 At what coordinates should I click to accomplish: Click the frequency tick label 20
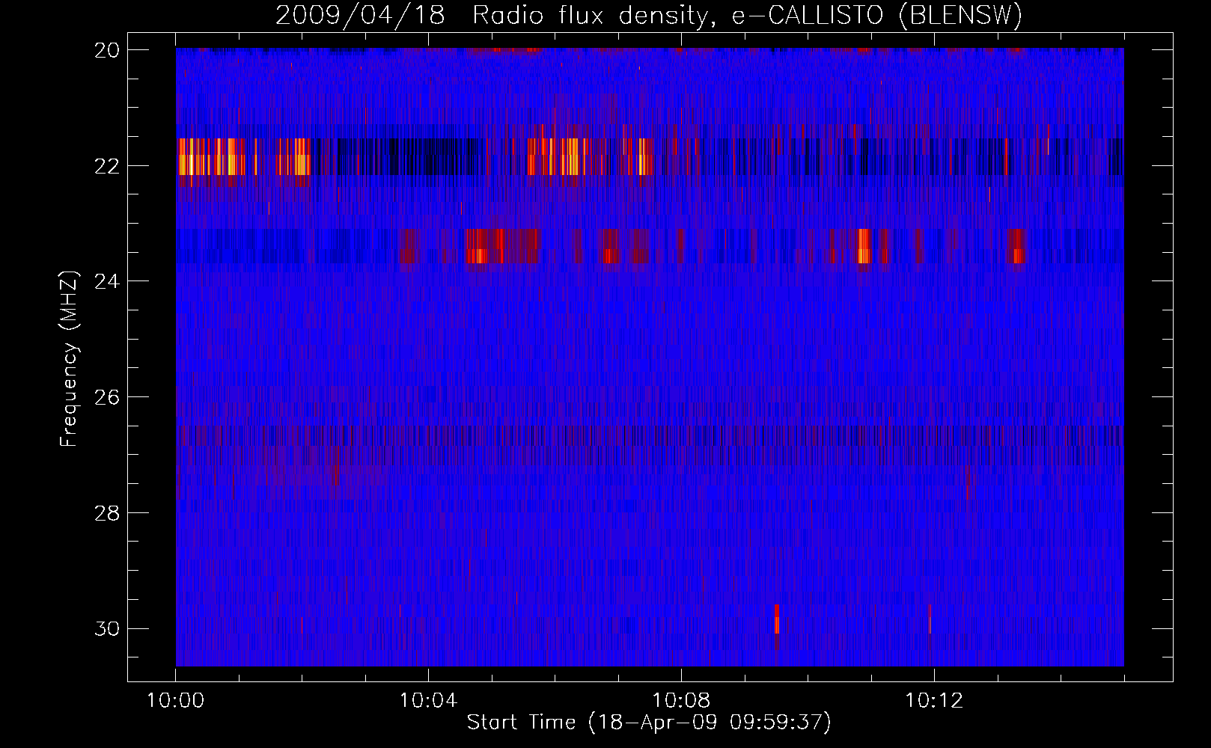click(x=107, y=50)
